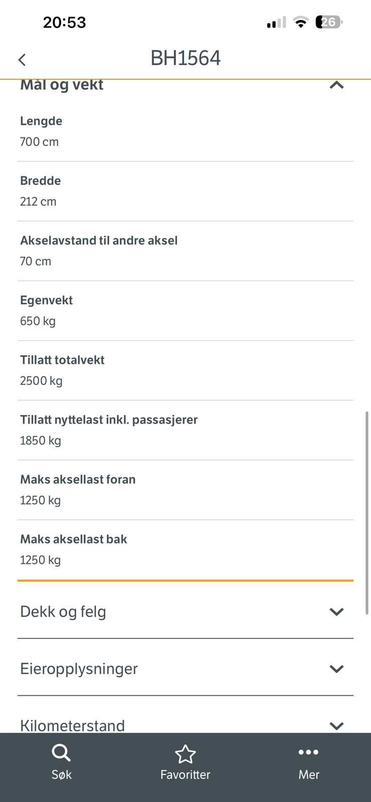This screenshot has width=371, height=802.
Task: Tap the cellular signal bars icon
Action: pos(276,23)
